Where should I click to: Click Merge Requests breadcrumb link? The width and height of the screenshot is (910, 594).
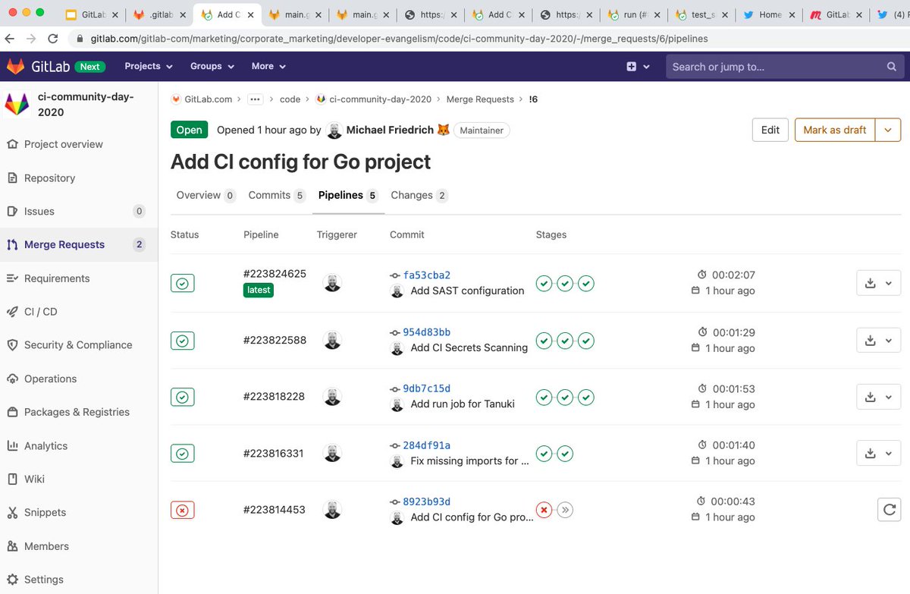coord(480,99)
